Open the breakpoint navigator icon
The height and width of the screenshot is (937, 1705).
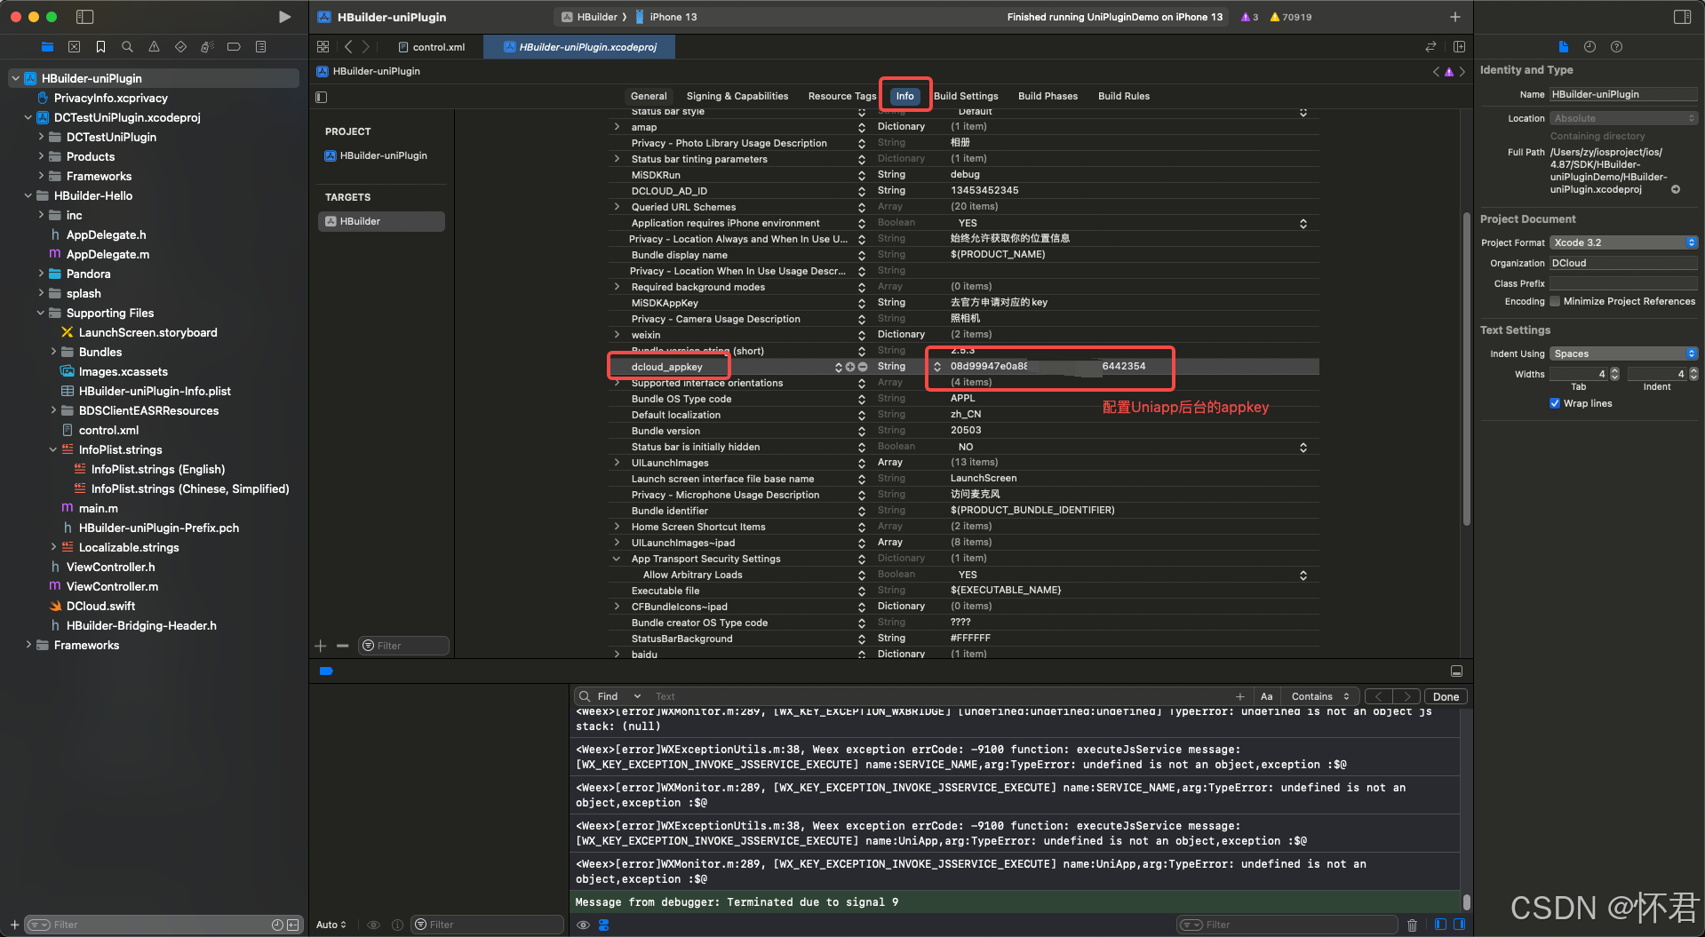coord(234,46)
